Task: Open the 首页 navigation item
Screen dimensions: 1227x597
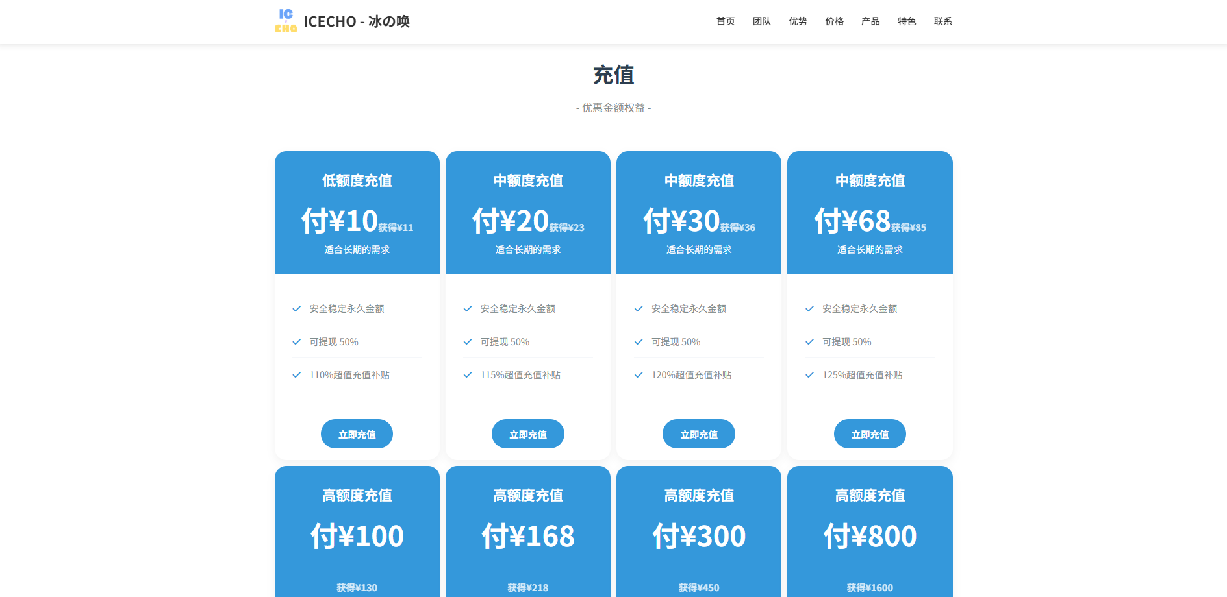Action: pyautogui.click(x=725, y=21)
